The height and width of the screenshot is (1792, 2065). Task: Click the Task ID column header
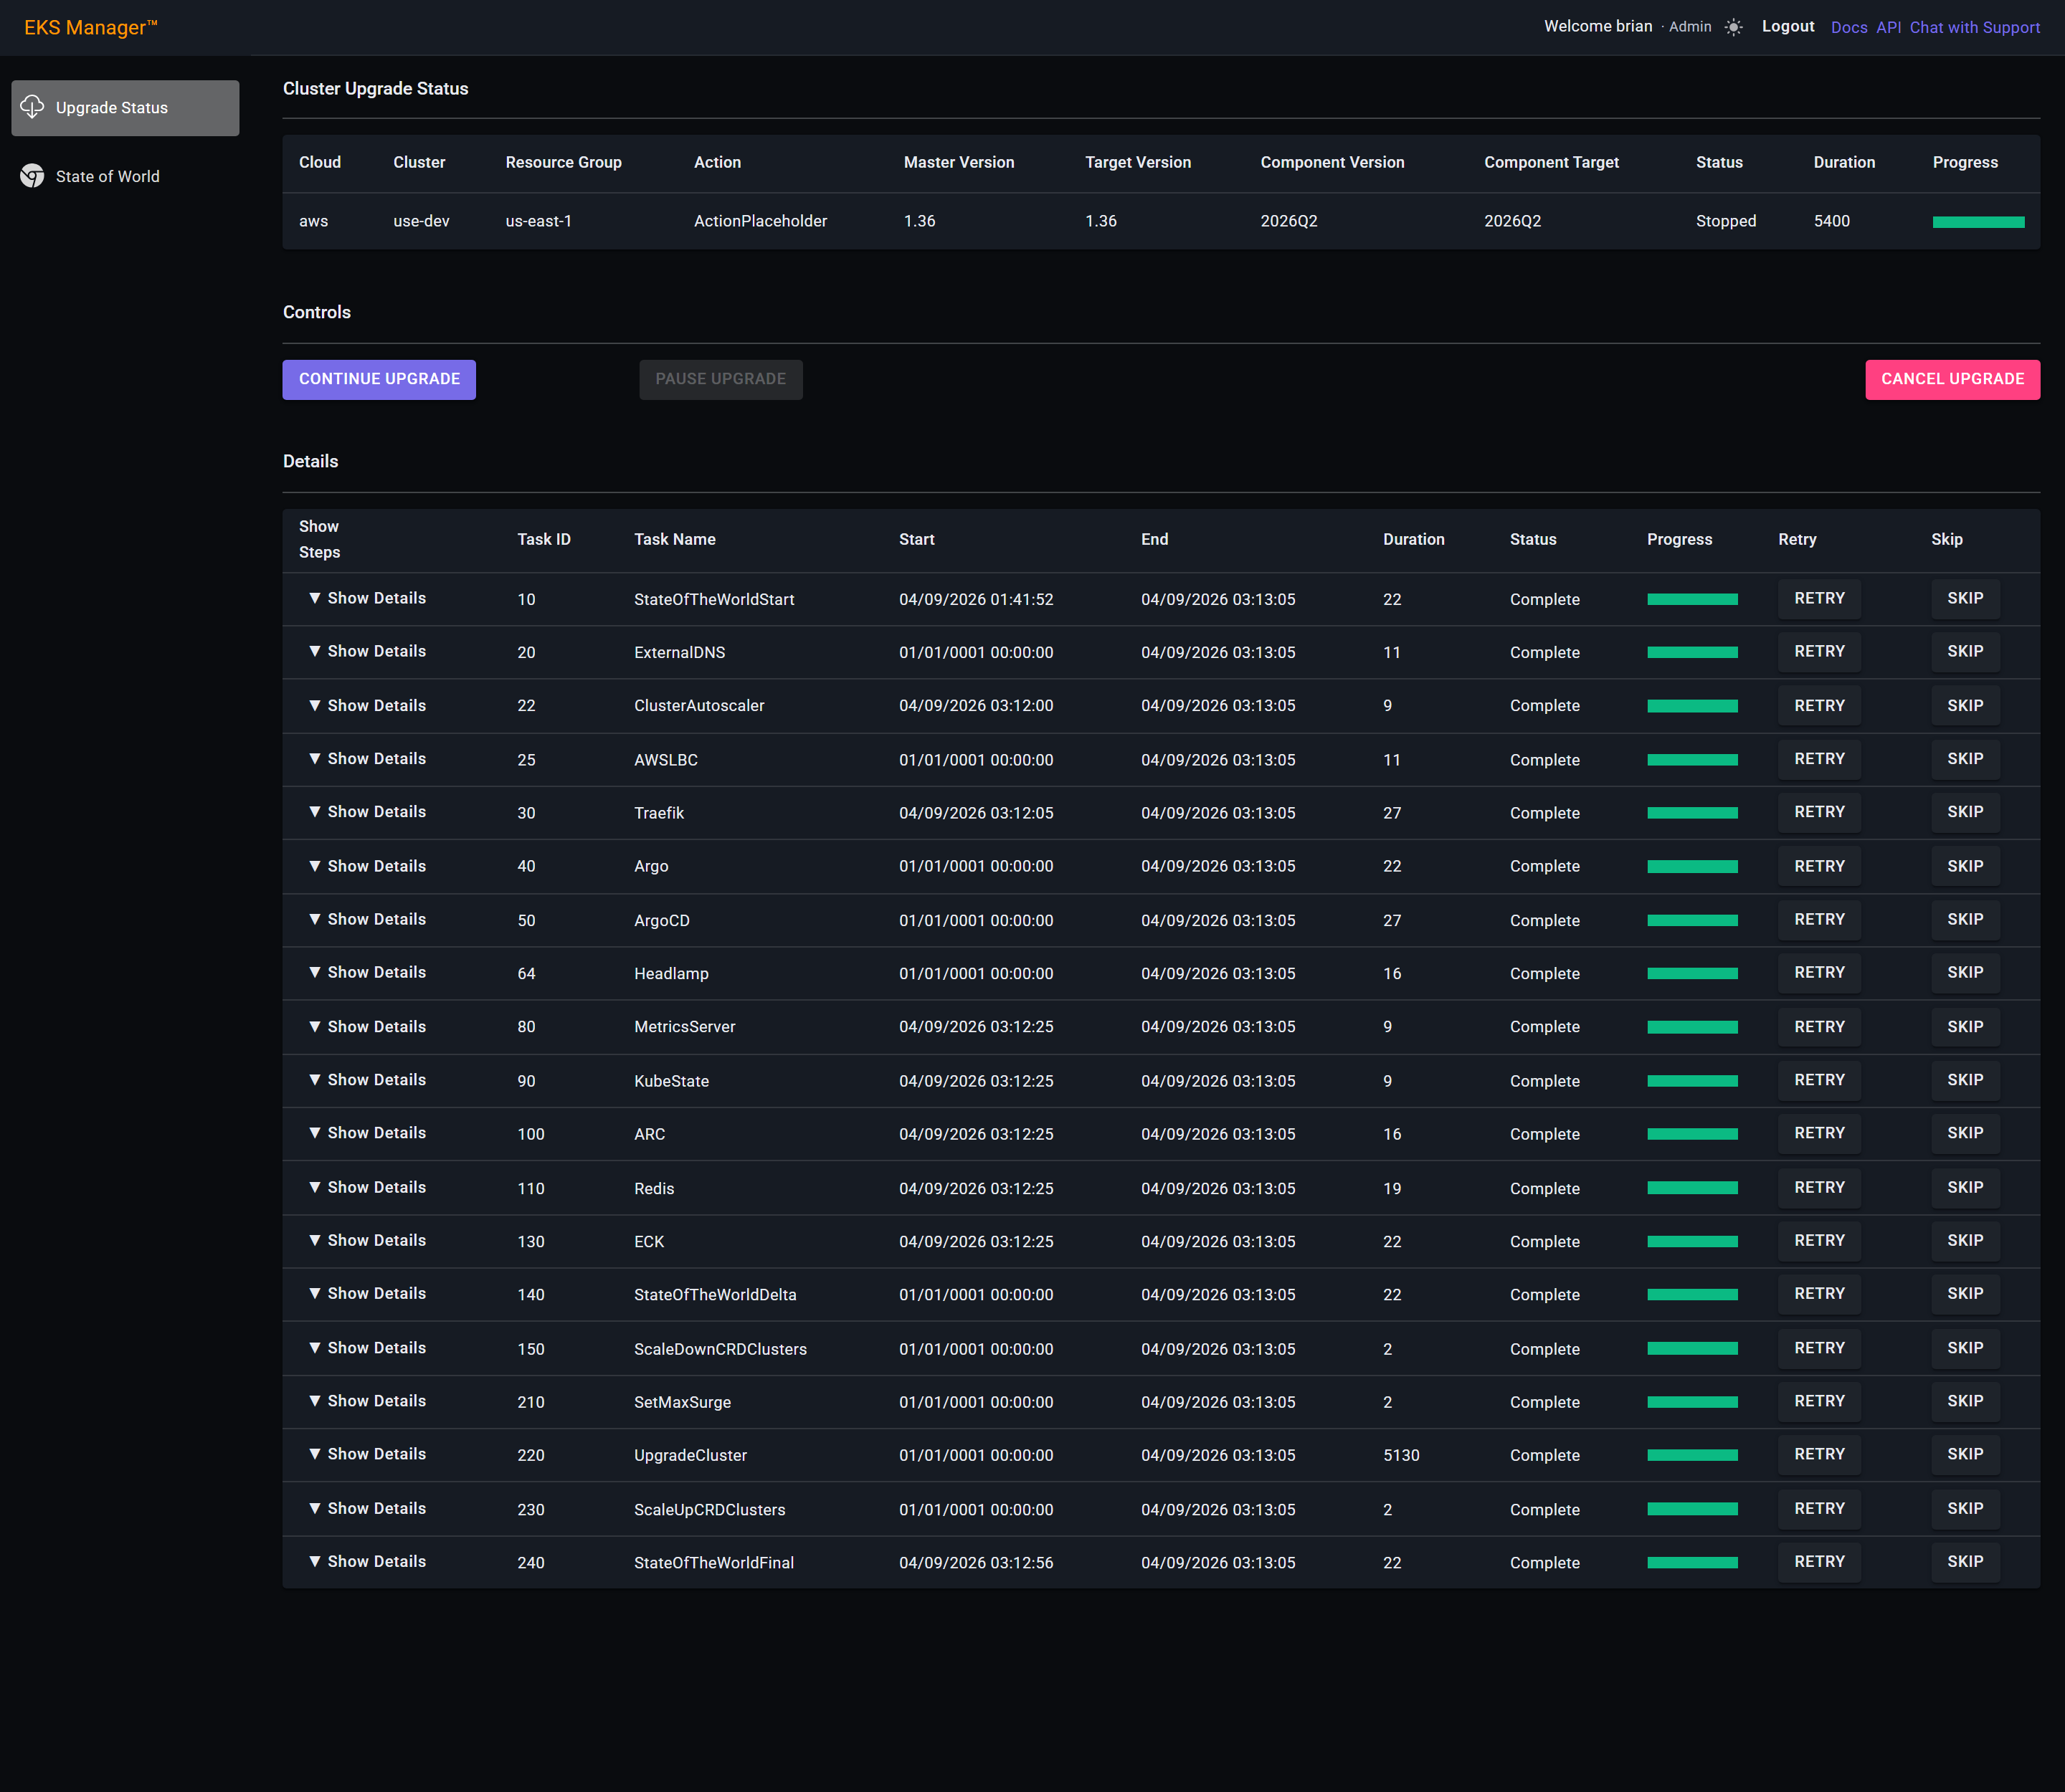point(543,539)
